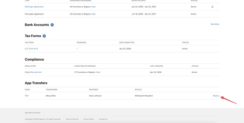Open the Paid Apps Agreement link

pyautogui.click(x=34, y=7)
